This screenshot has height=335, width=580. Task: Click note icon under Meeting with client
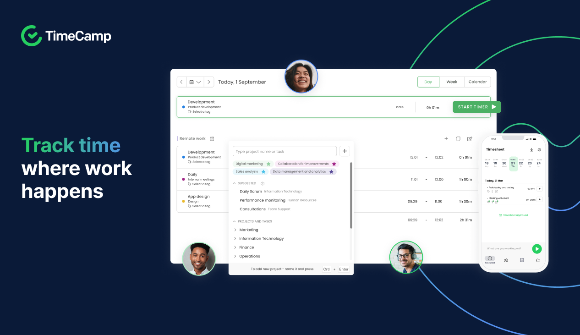click(x=497, y=202)
